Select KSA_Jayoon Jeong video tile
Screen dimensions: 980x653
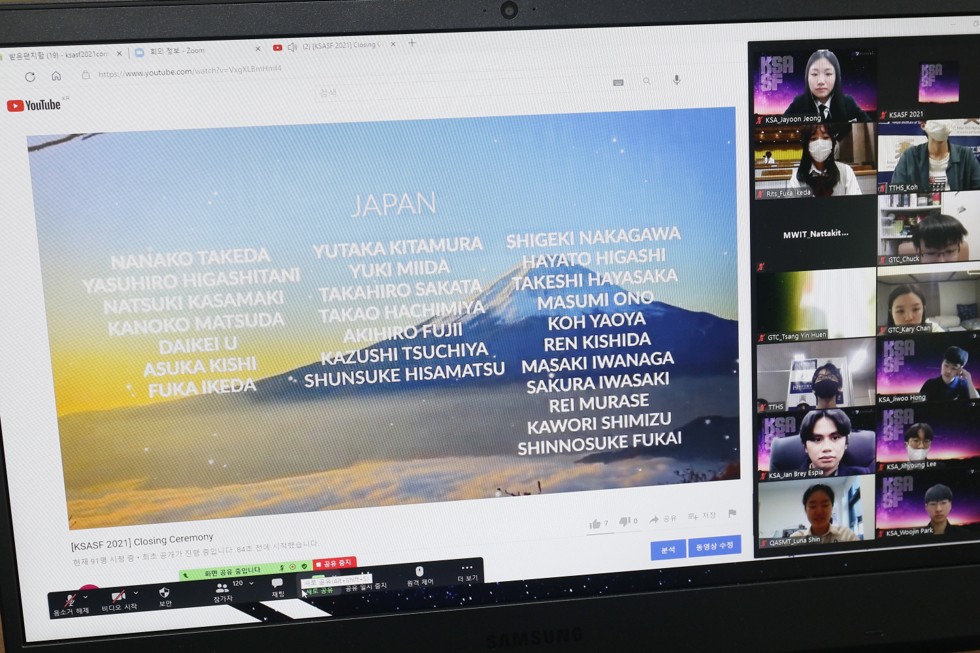coord(815,86)
